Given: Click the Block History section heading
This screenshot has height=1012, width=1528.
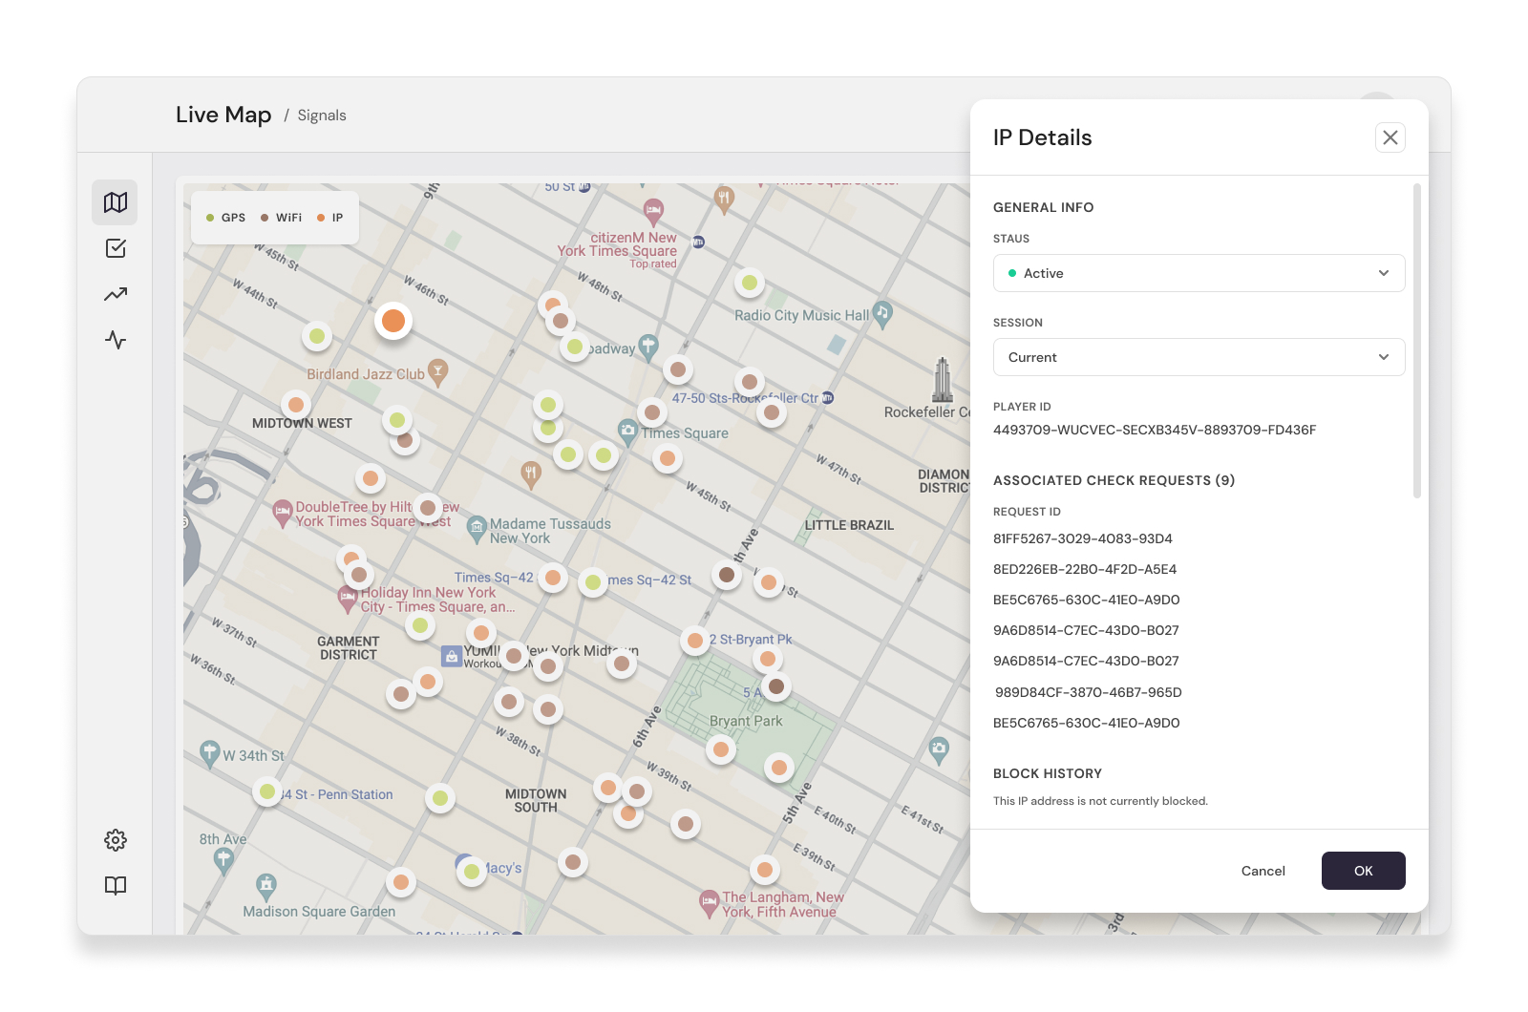Looking at the screenshot, I should tap(1048, 773).
